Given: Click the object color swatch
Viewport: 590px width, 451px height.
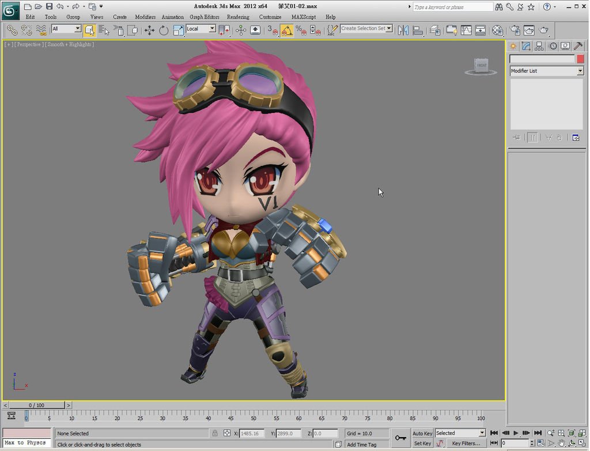Looking at the screenshot, I should point(580,59).
